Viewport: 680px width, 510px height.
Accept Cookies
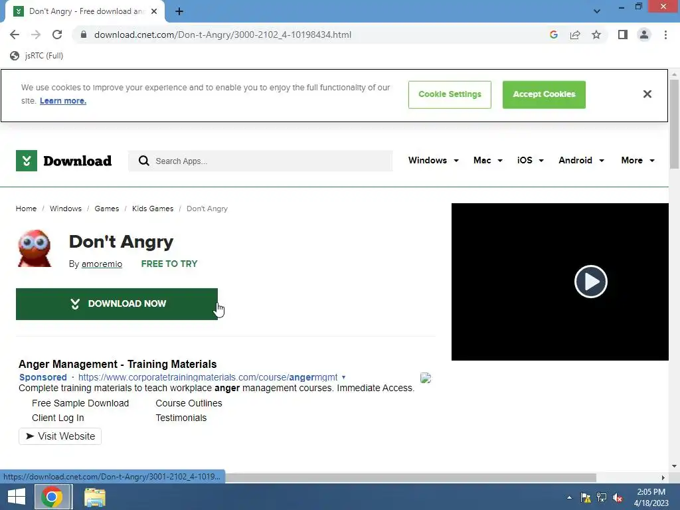coord(544,94)
